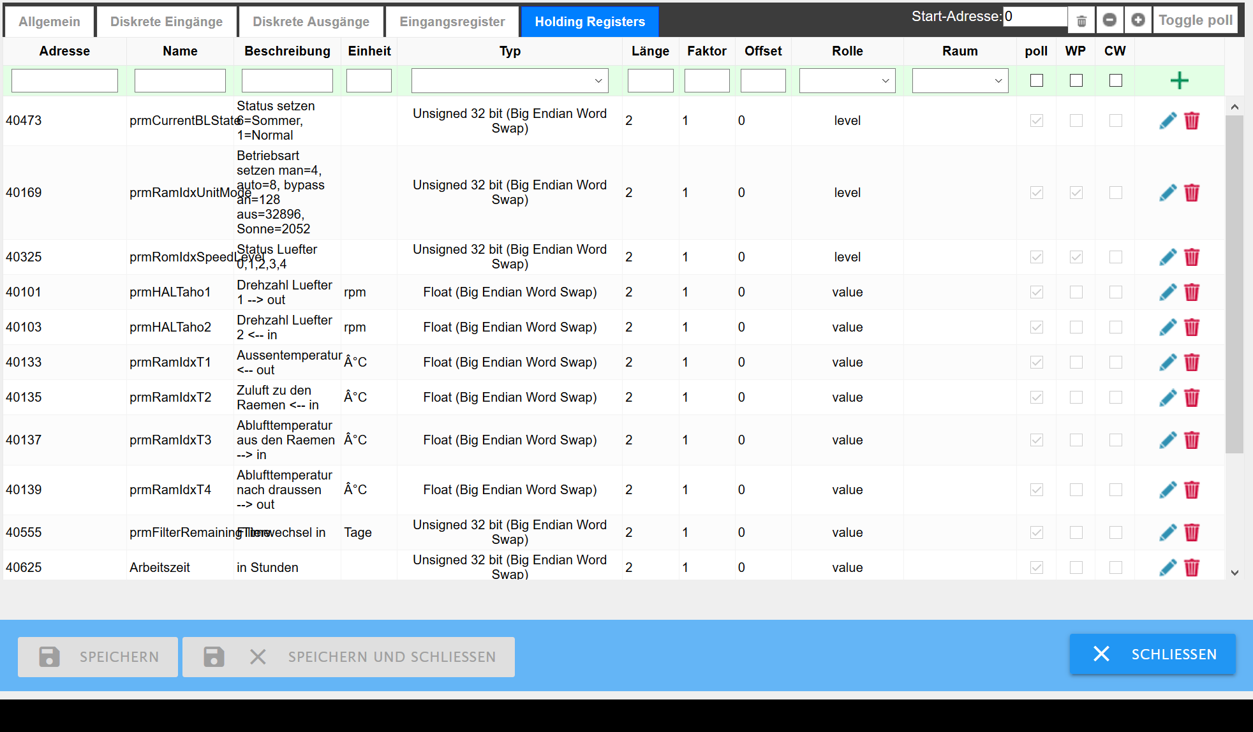The width and height of the screenshot is (1253, 732).
Task: Delete the prmRamIdxT2 register row
Action: (1192, 397)
